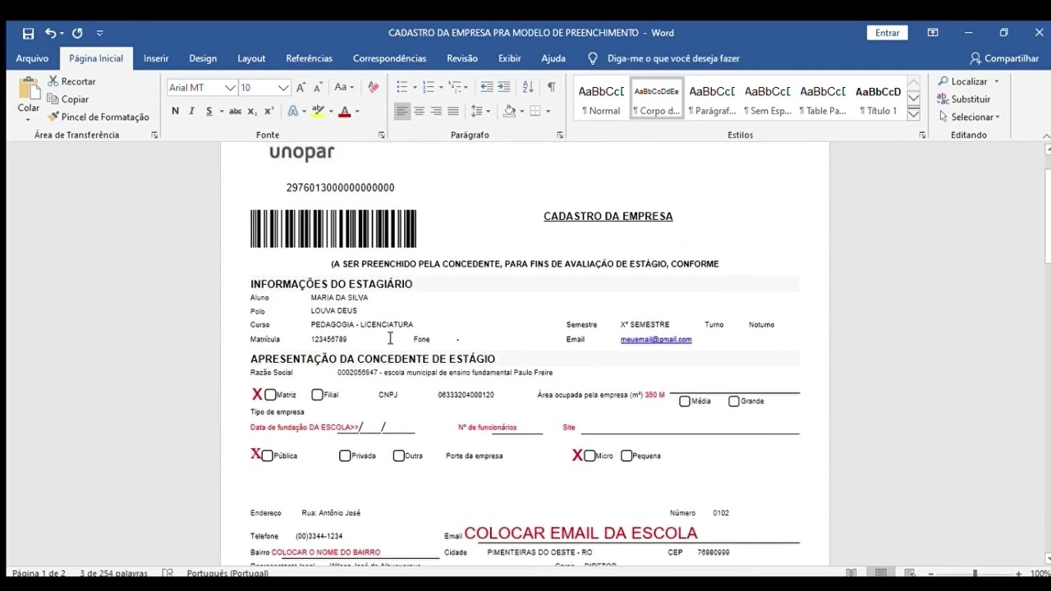Apply subscript formatting

[252, 112]
